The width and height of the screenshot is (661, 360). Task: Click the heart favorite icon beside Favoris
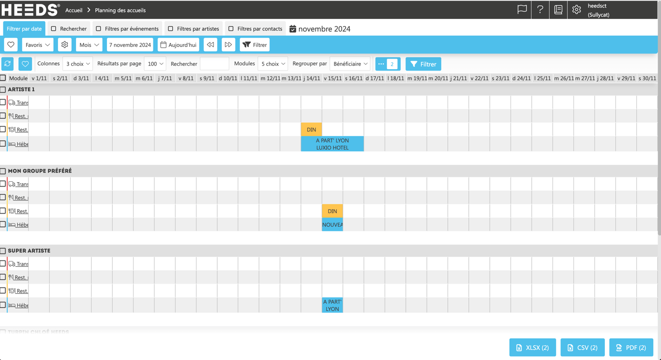(11, 45)
